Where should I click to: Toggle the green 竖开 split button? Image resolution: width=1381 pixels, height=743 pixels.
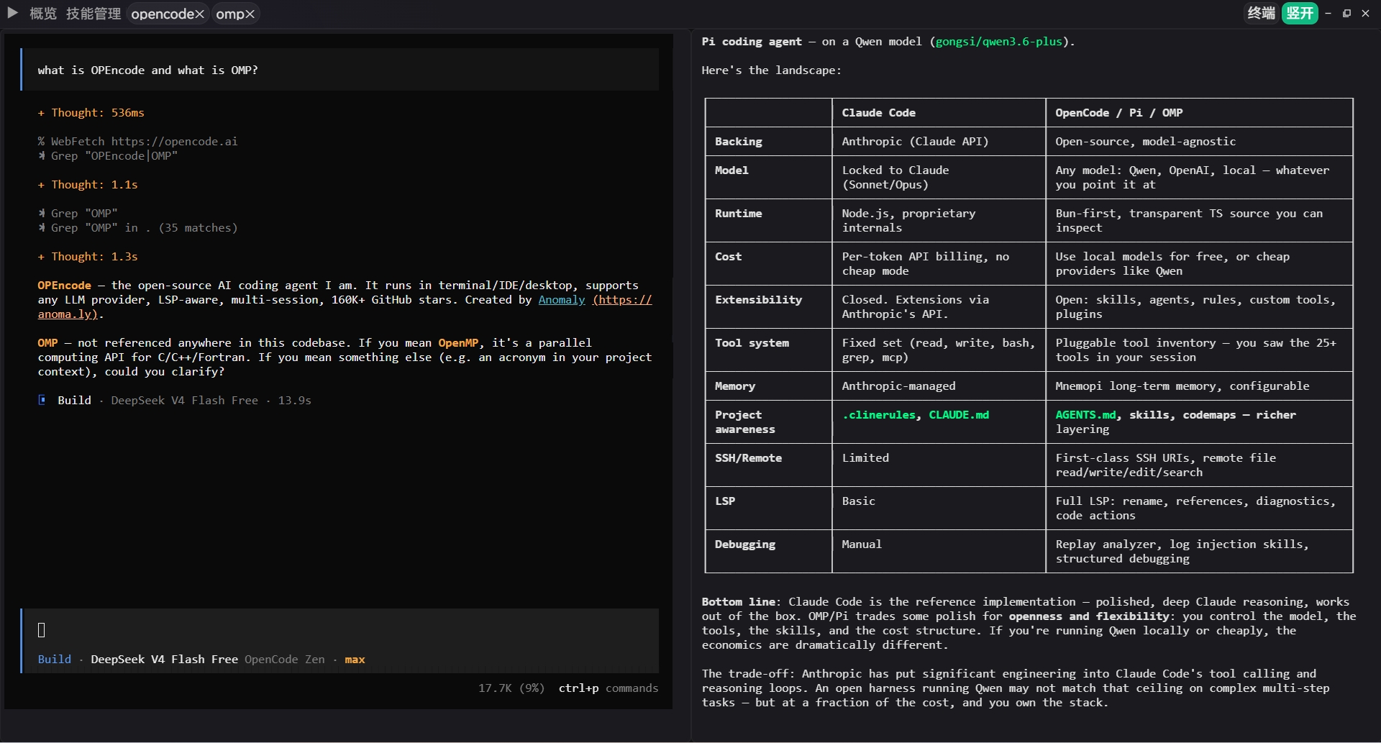tap(1300, 13)
